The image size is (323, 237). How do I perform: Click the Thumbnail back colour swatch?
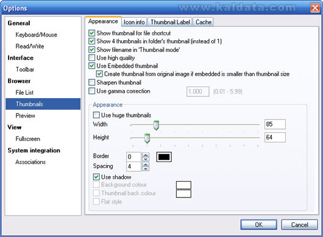coord(183,194)
